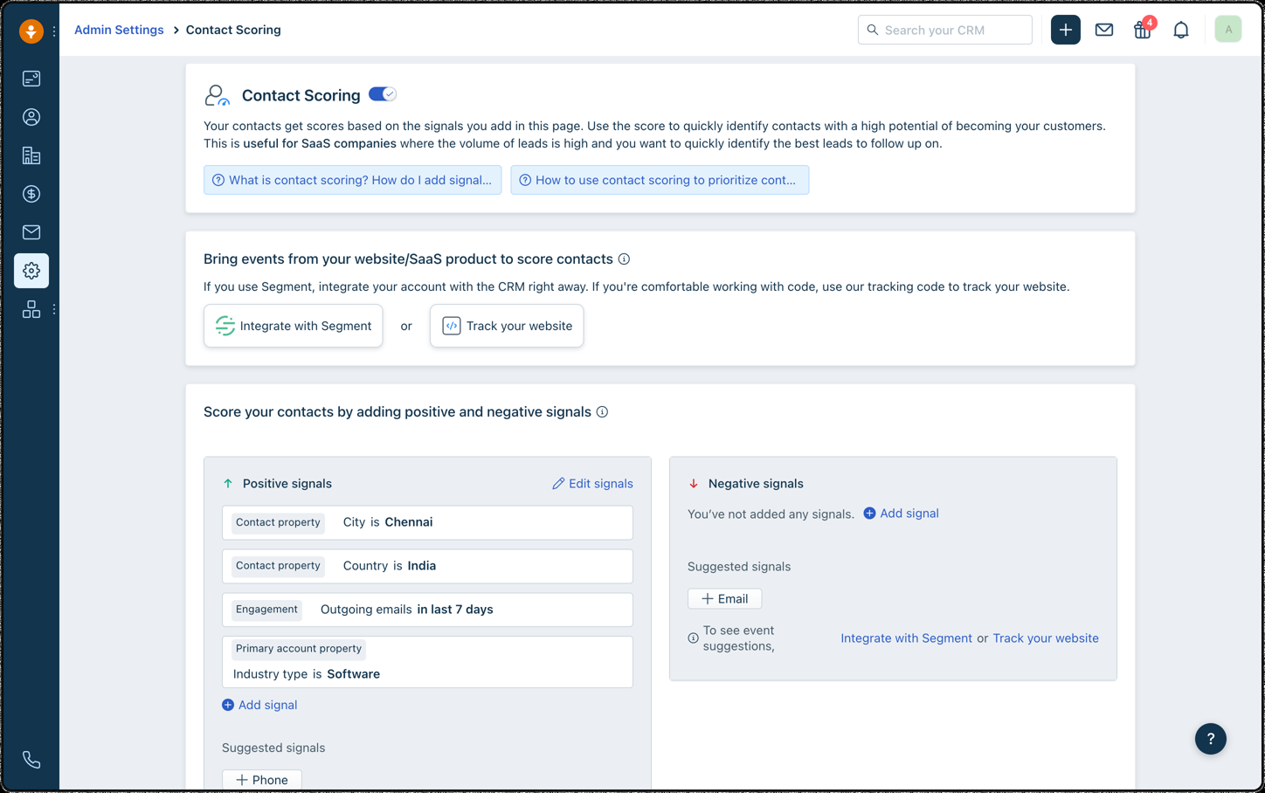This screenshot has width=1265, height=793.
Task: Open the email envelope icon in sidebar
Action: (31, 232)
